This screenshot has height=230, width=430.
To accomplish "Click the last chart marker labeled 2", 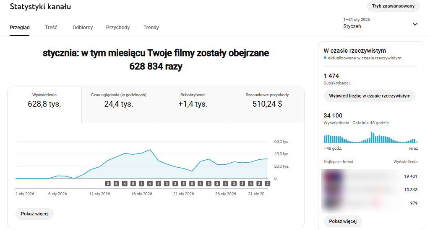I will (267, 184).
